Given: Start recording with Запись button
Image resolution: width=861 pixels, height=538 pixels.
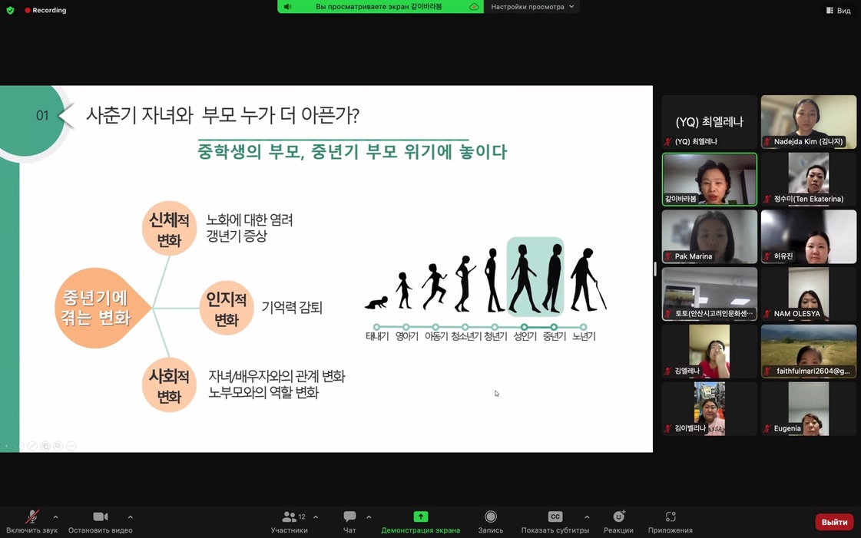Looking at the screenshot, I should click(x=491, y=518).
